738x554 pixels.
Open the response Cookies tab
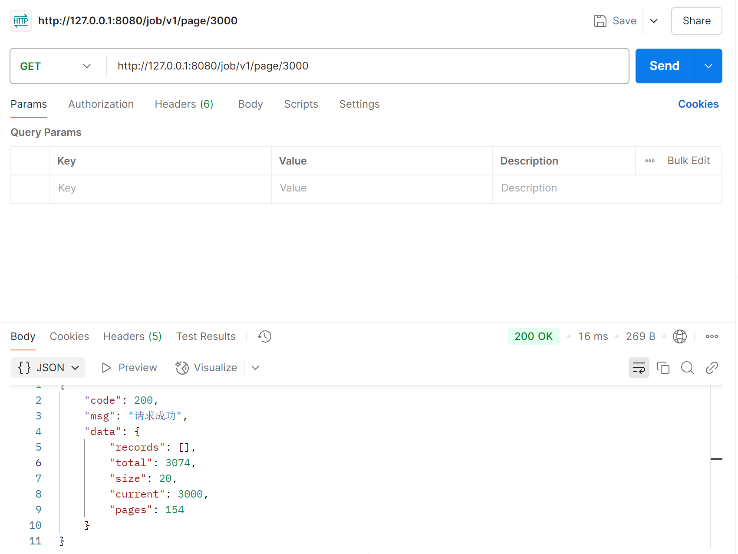click(x=69, y=336)
